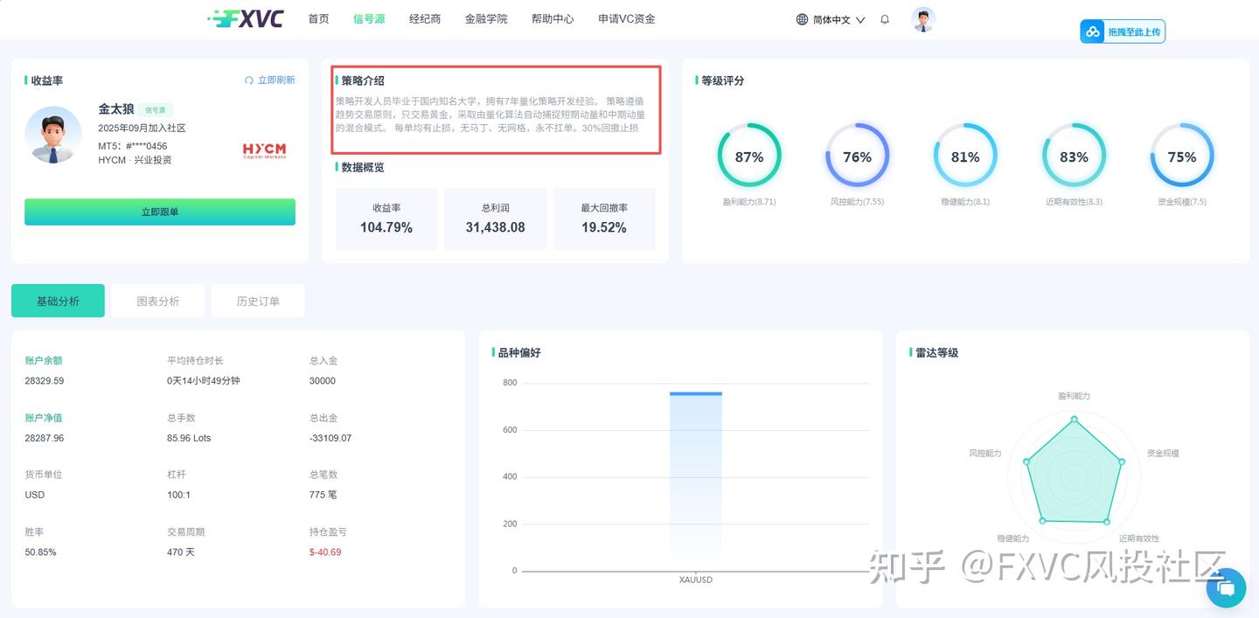
Task: Open the notification bell
Action: point(885,19)
